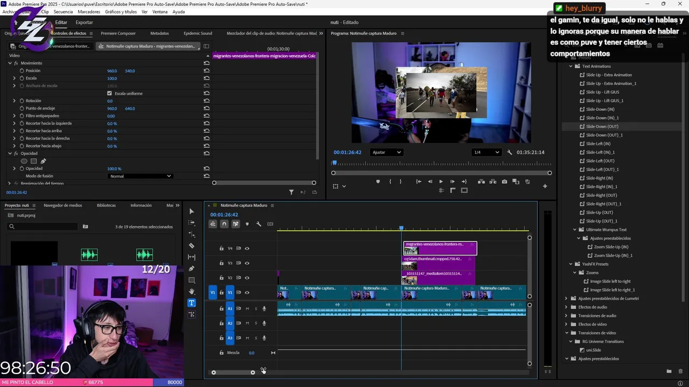Screen dimensions: 689x387
Task: Toggle V3 track visibility eye
Action: pos(247,263)
